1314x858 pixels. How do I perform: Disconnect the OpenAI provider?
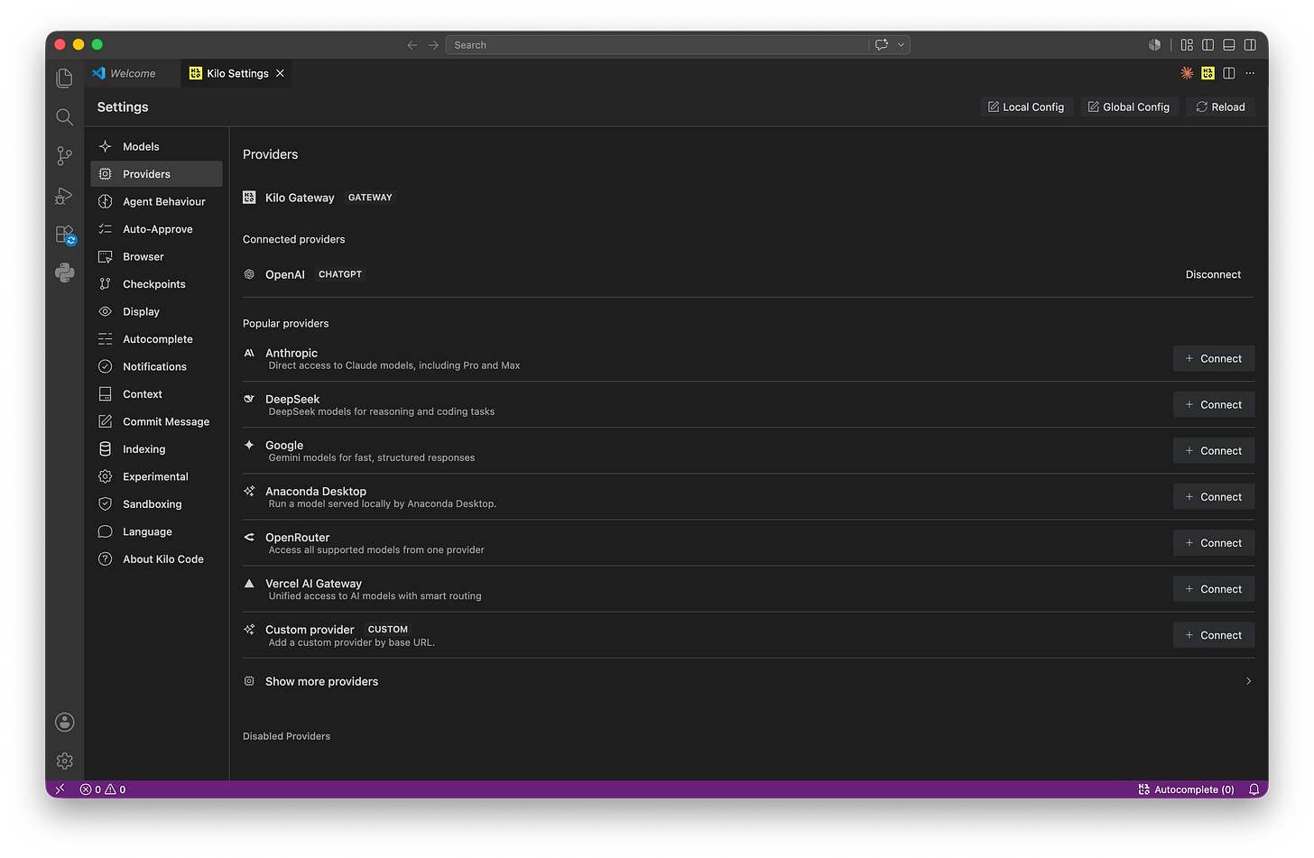pyautogui.click(x=1213, y=274)
